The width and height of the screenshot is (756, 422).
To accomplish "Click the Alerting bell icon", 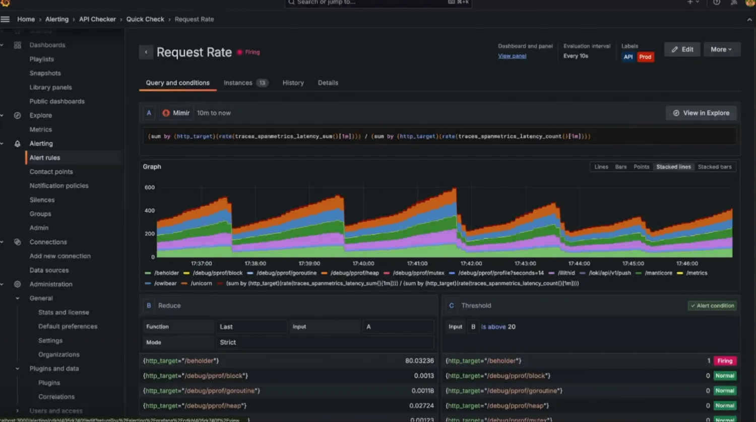I will click(18, 144).
